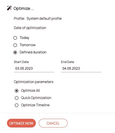This screenshot has width=115, height=133.
Task: Select the Today radio button
Action: (15, 38)
